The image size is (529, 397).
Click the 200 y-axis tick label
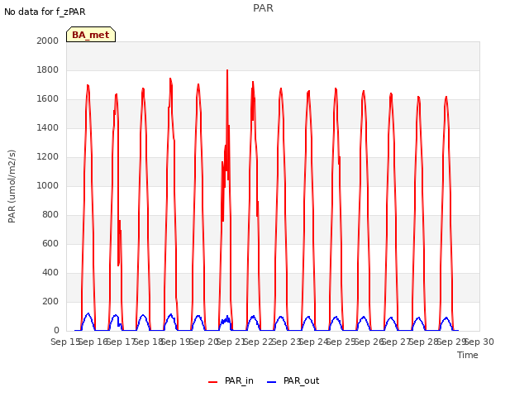pyautogui.click(x=50, y=301)
